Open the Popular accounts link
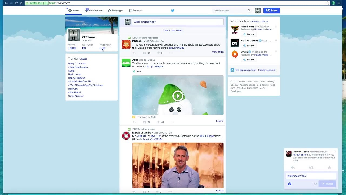Viewport: 346px width, 195px height. (267, 70)
